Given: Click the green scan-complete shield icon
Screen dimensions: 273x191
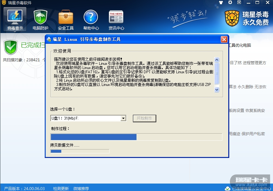Looking at the screenshot, I should coord(11,47).
